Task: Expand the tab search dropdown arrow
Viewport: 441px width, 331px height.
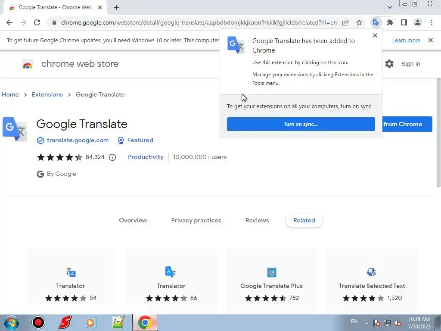Action: tap(389, 7)
